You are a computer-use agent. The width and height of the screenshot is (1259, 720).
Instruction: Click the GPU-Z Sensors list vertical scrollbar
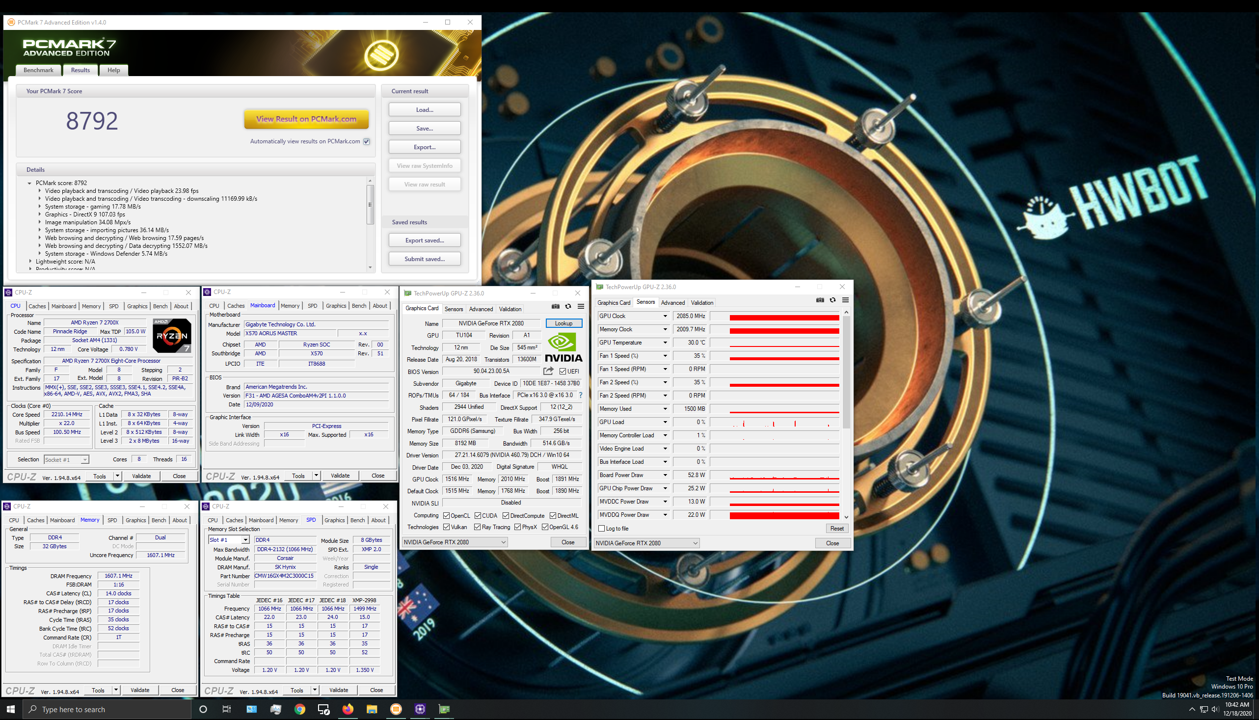[x=846, y=372]
